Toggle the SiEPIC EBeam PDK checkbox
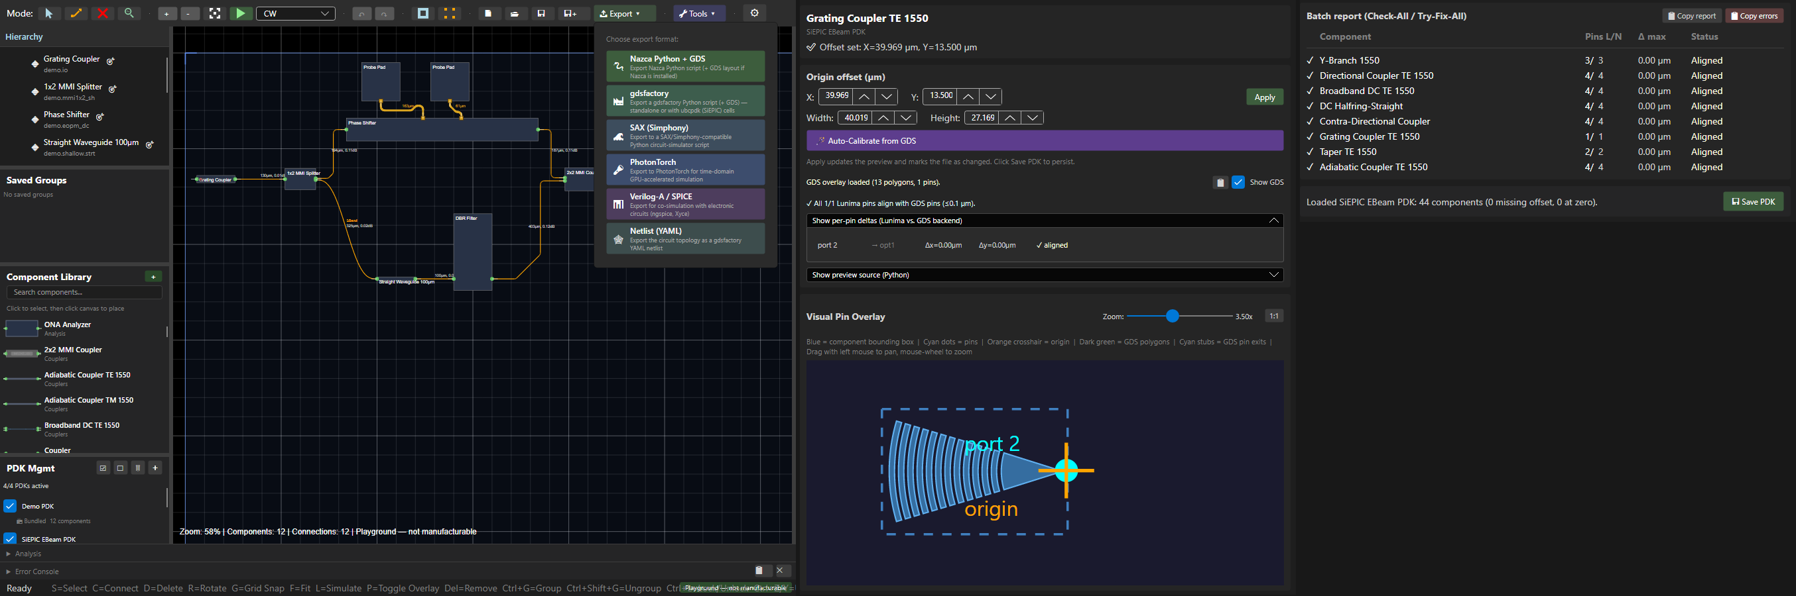Screen dimensions: 1796x596 (10, 539)
